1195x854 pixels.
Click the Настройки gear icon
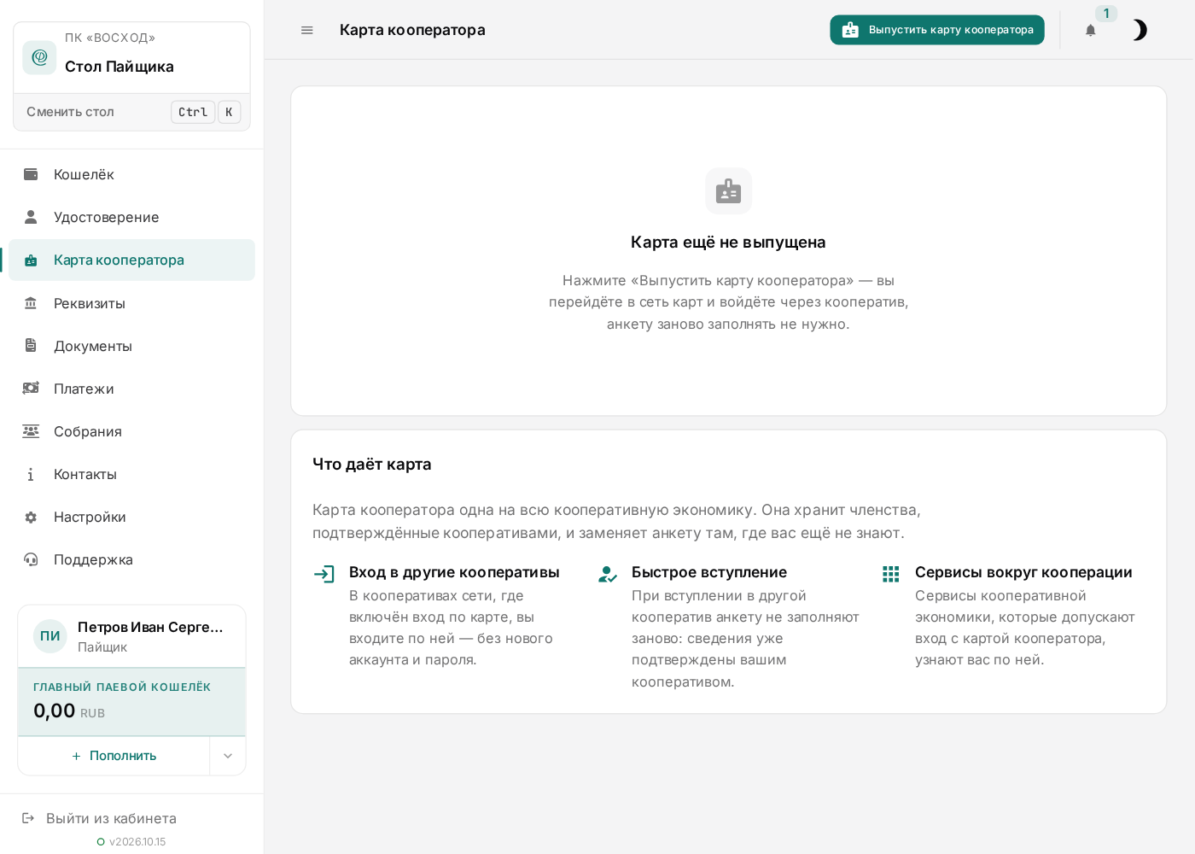pyautogui.click(x=31, y=517)
